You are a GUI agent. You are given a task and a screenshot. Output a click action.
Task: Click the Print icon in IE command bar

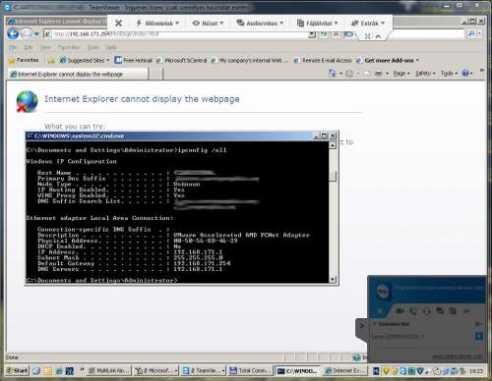(x=379, y=74)
